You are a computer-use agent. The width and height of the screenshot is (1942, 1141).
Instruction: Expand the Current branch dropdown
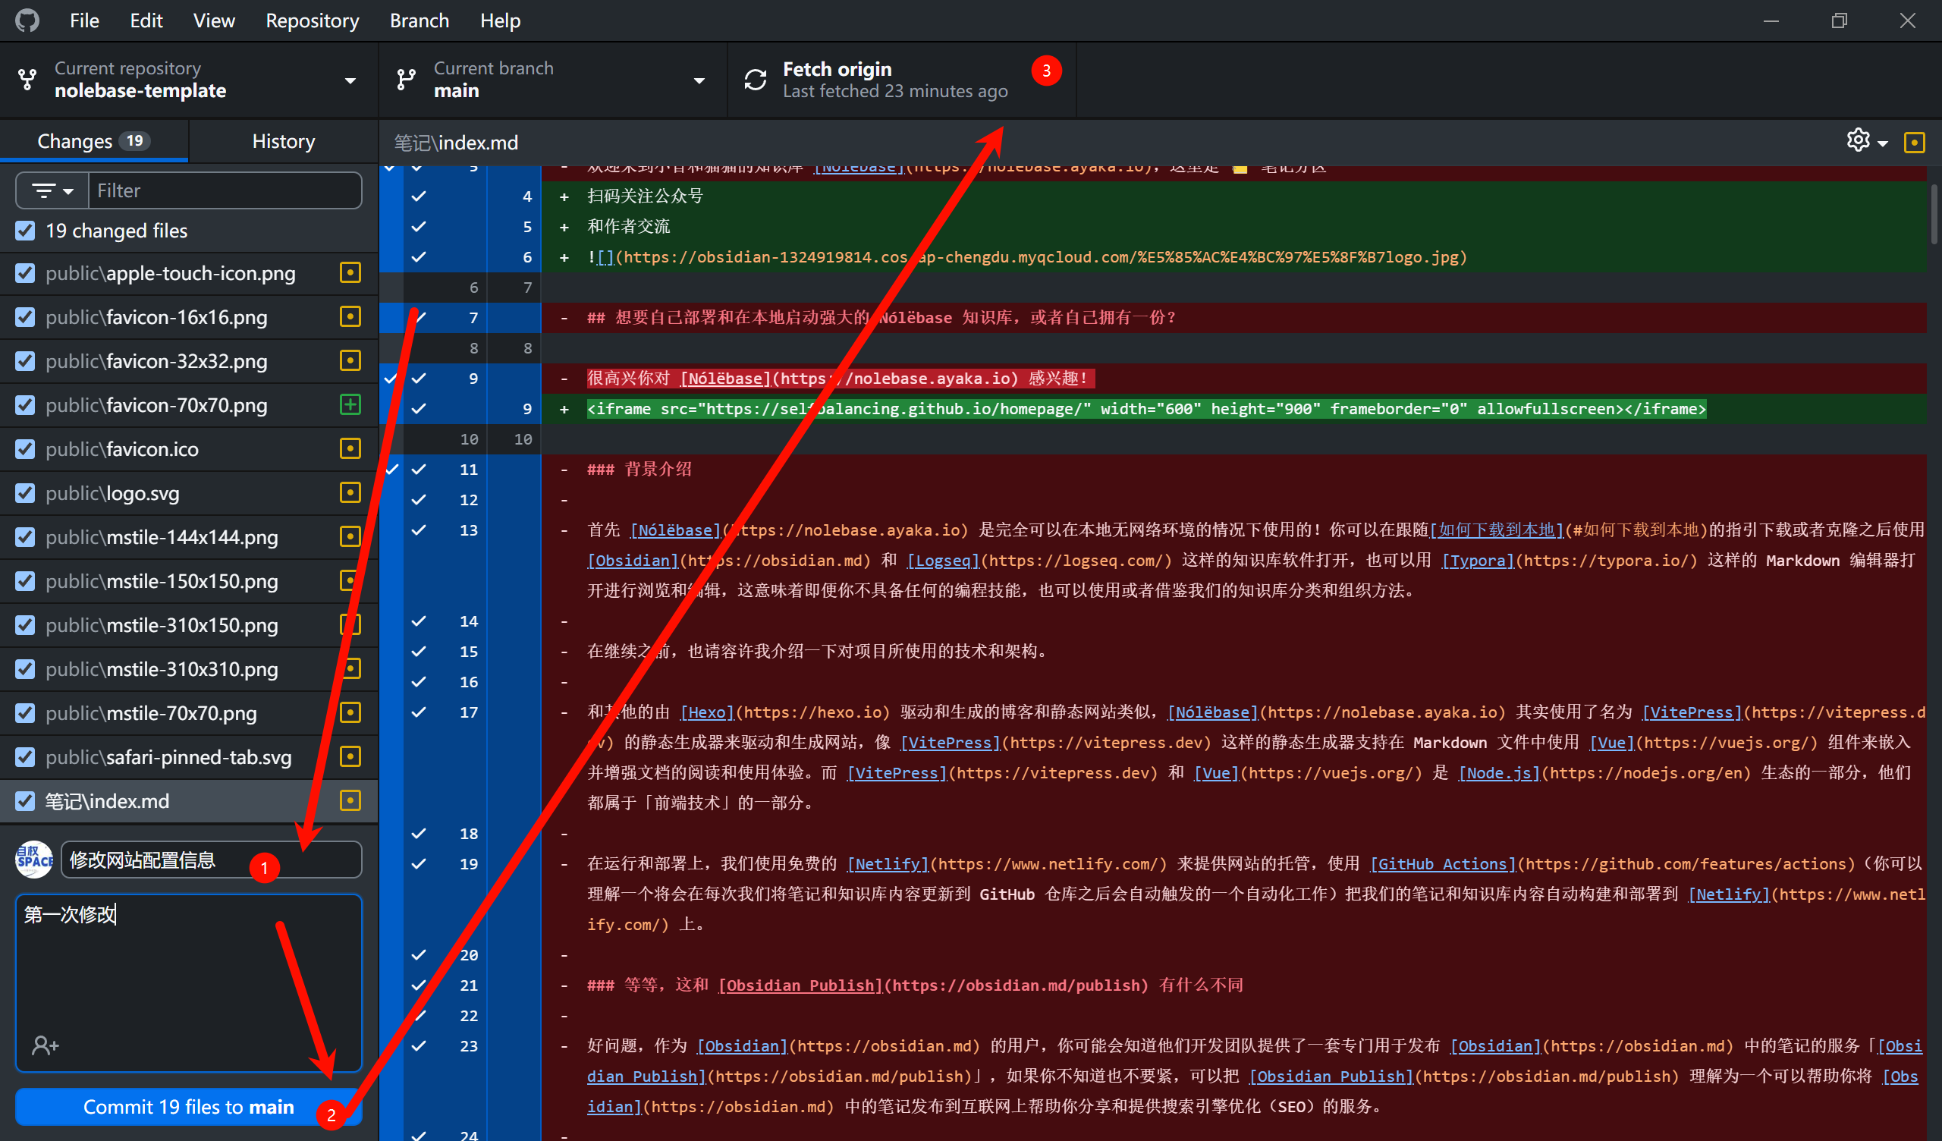coord(699,80)
